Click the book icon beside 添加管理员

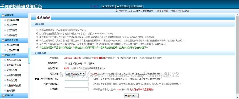5,25
